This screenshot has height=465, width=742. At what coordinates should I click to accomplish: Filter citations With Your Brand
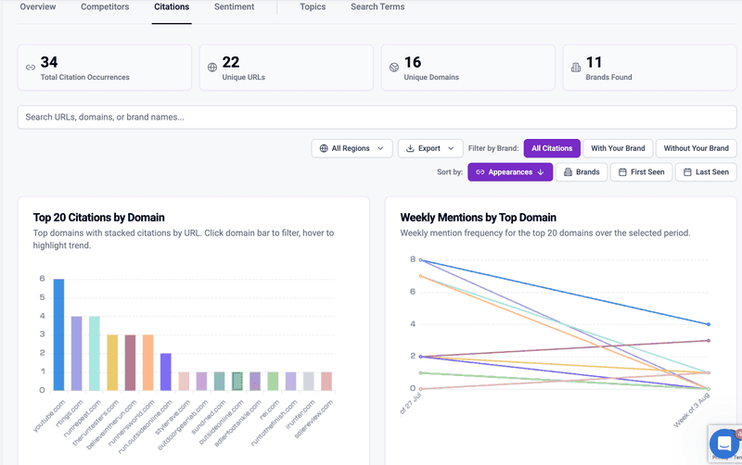(618, 148)
